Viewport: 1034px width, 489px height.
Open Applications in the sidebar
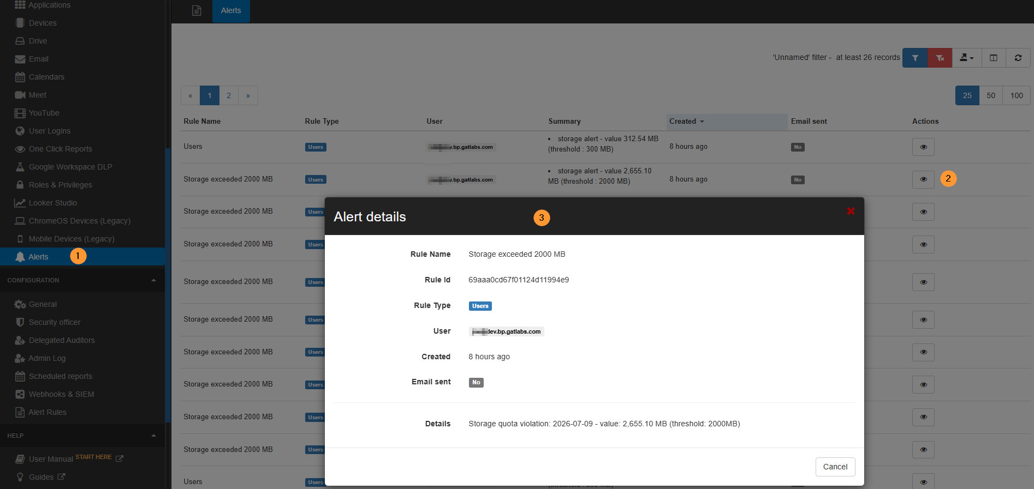click(x=49, y=5)
